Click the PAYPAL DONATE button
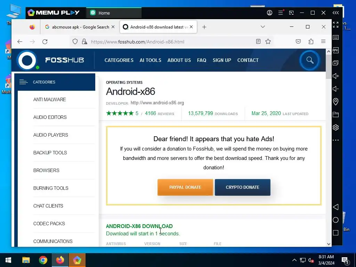Screen dimensions: 356x267 pos(185,187)
